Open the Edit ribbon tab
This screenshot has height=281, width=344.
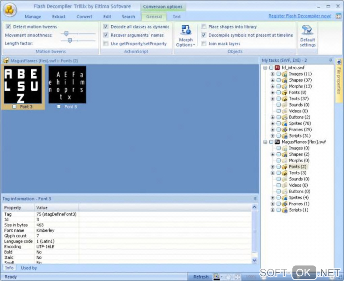click(107, 17)
